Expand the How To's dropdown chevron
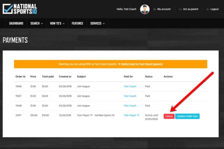Viewport: 224px width, 149px height. [x=63, y=24]
